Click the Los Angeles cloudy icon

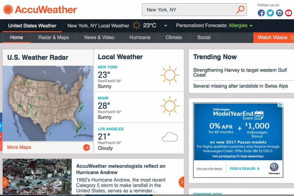pos(170,137)
